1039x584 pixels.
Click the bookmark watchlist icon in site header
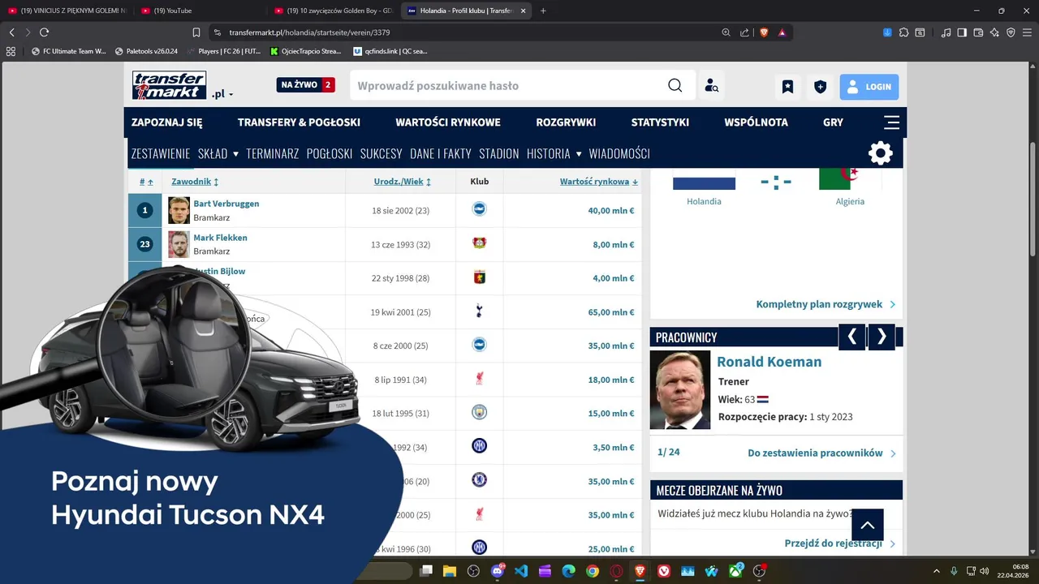(x=787, y=87)
